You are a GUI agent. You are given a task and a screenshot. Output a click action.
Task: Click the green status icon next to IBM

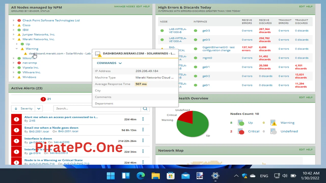[19, 30]
